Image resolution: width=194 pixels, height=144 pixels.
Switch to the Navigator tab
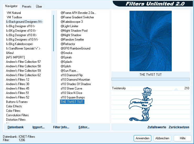11,6
